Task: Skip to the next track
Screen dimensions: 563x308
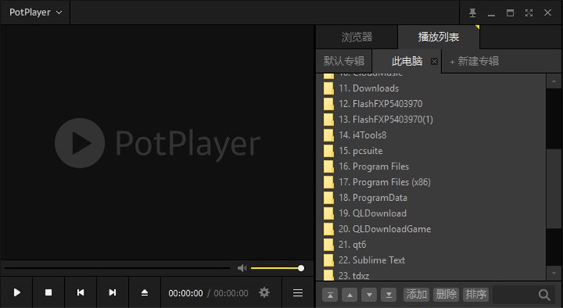Action: point(113,293)
